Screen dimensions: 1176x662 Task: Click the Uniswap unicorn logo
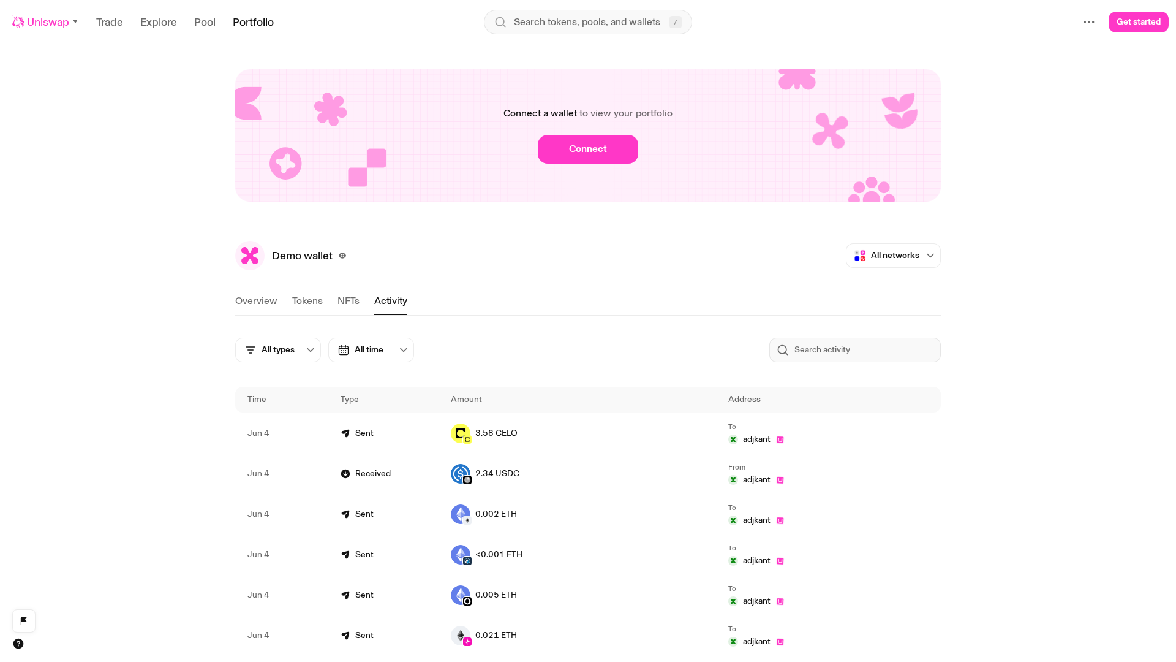pos(18,22)
